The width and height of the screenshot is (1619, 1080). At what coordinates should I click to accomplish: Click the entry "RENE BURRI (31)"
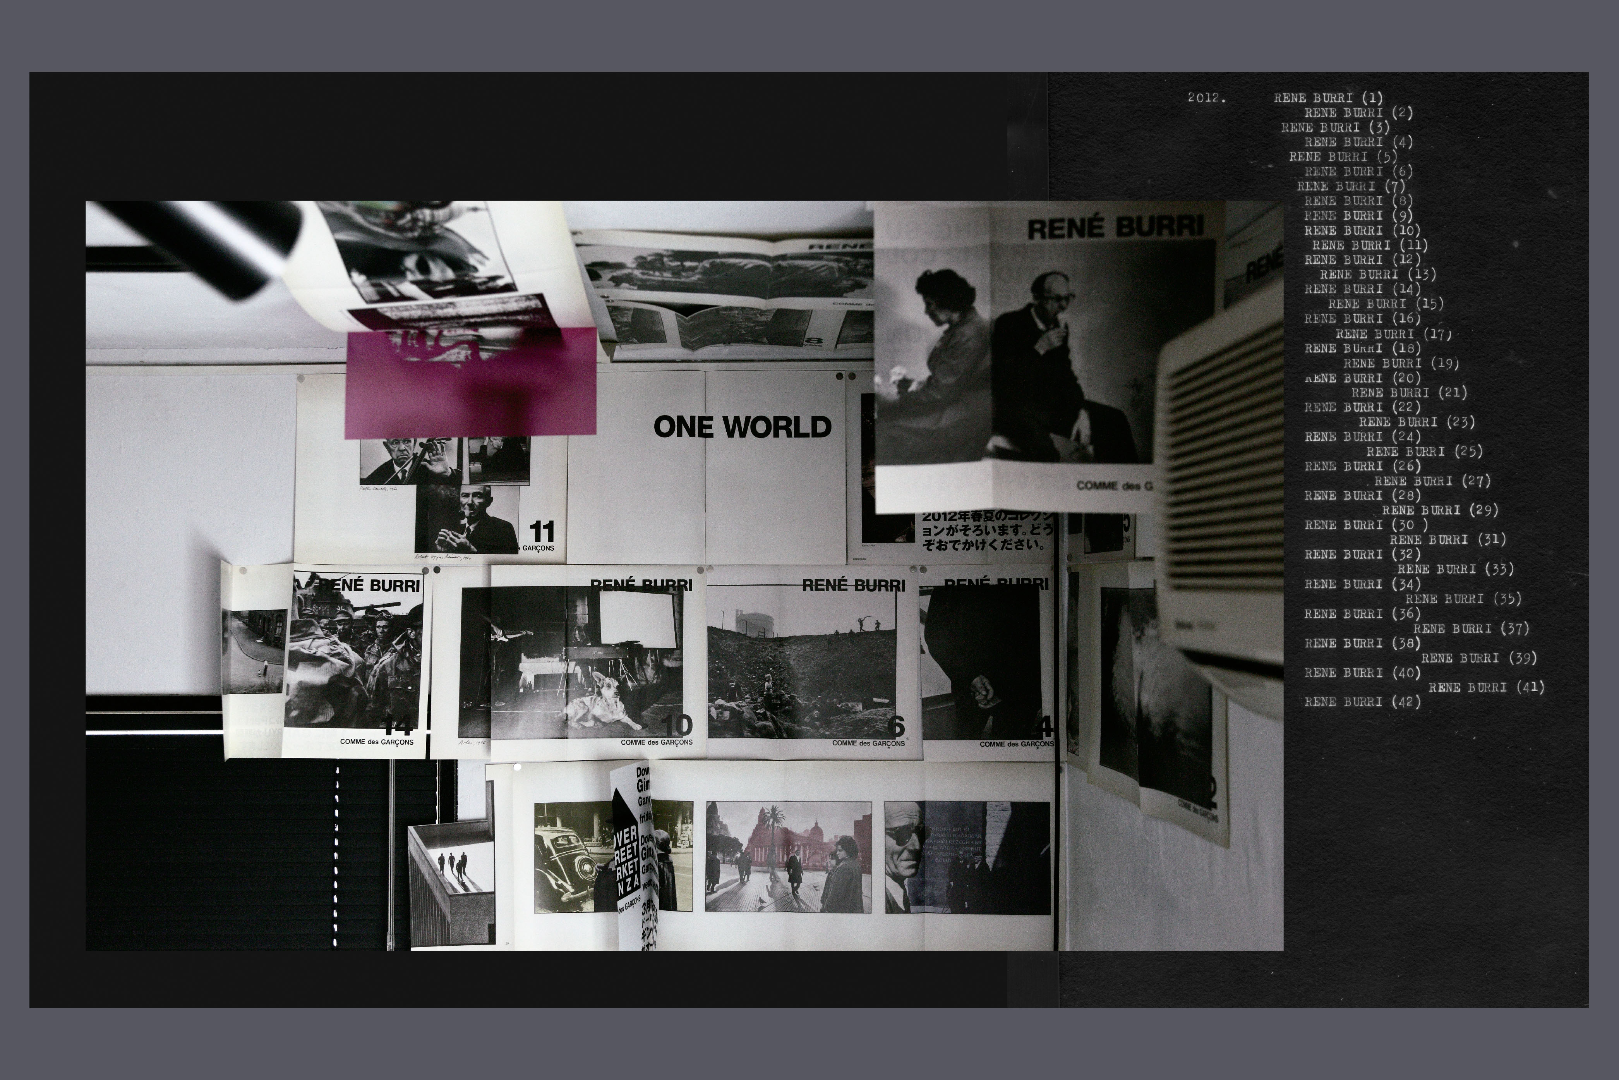coord(1447,539)
